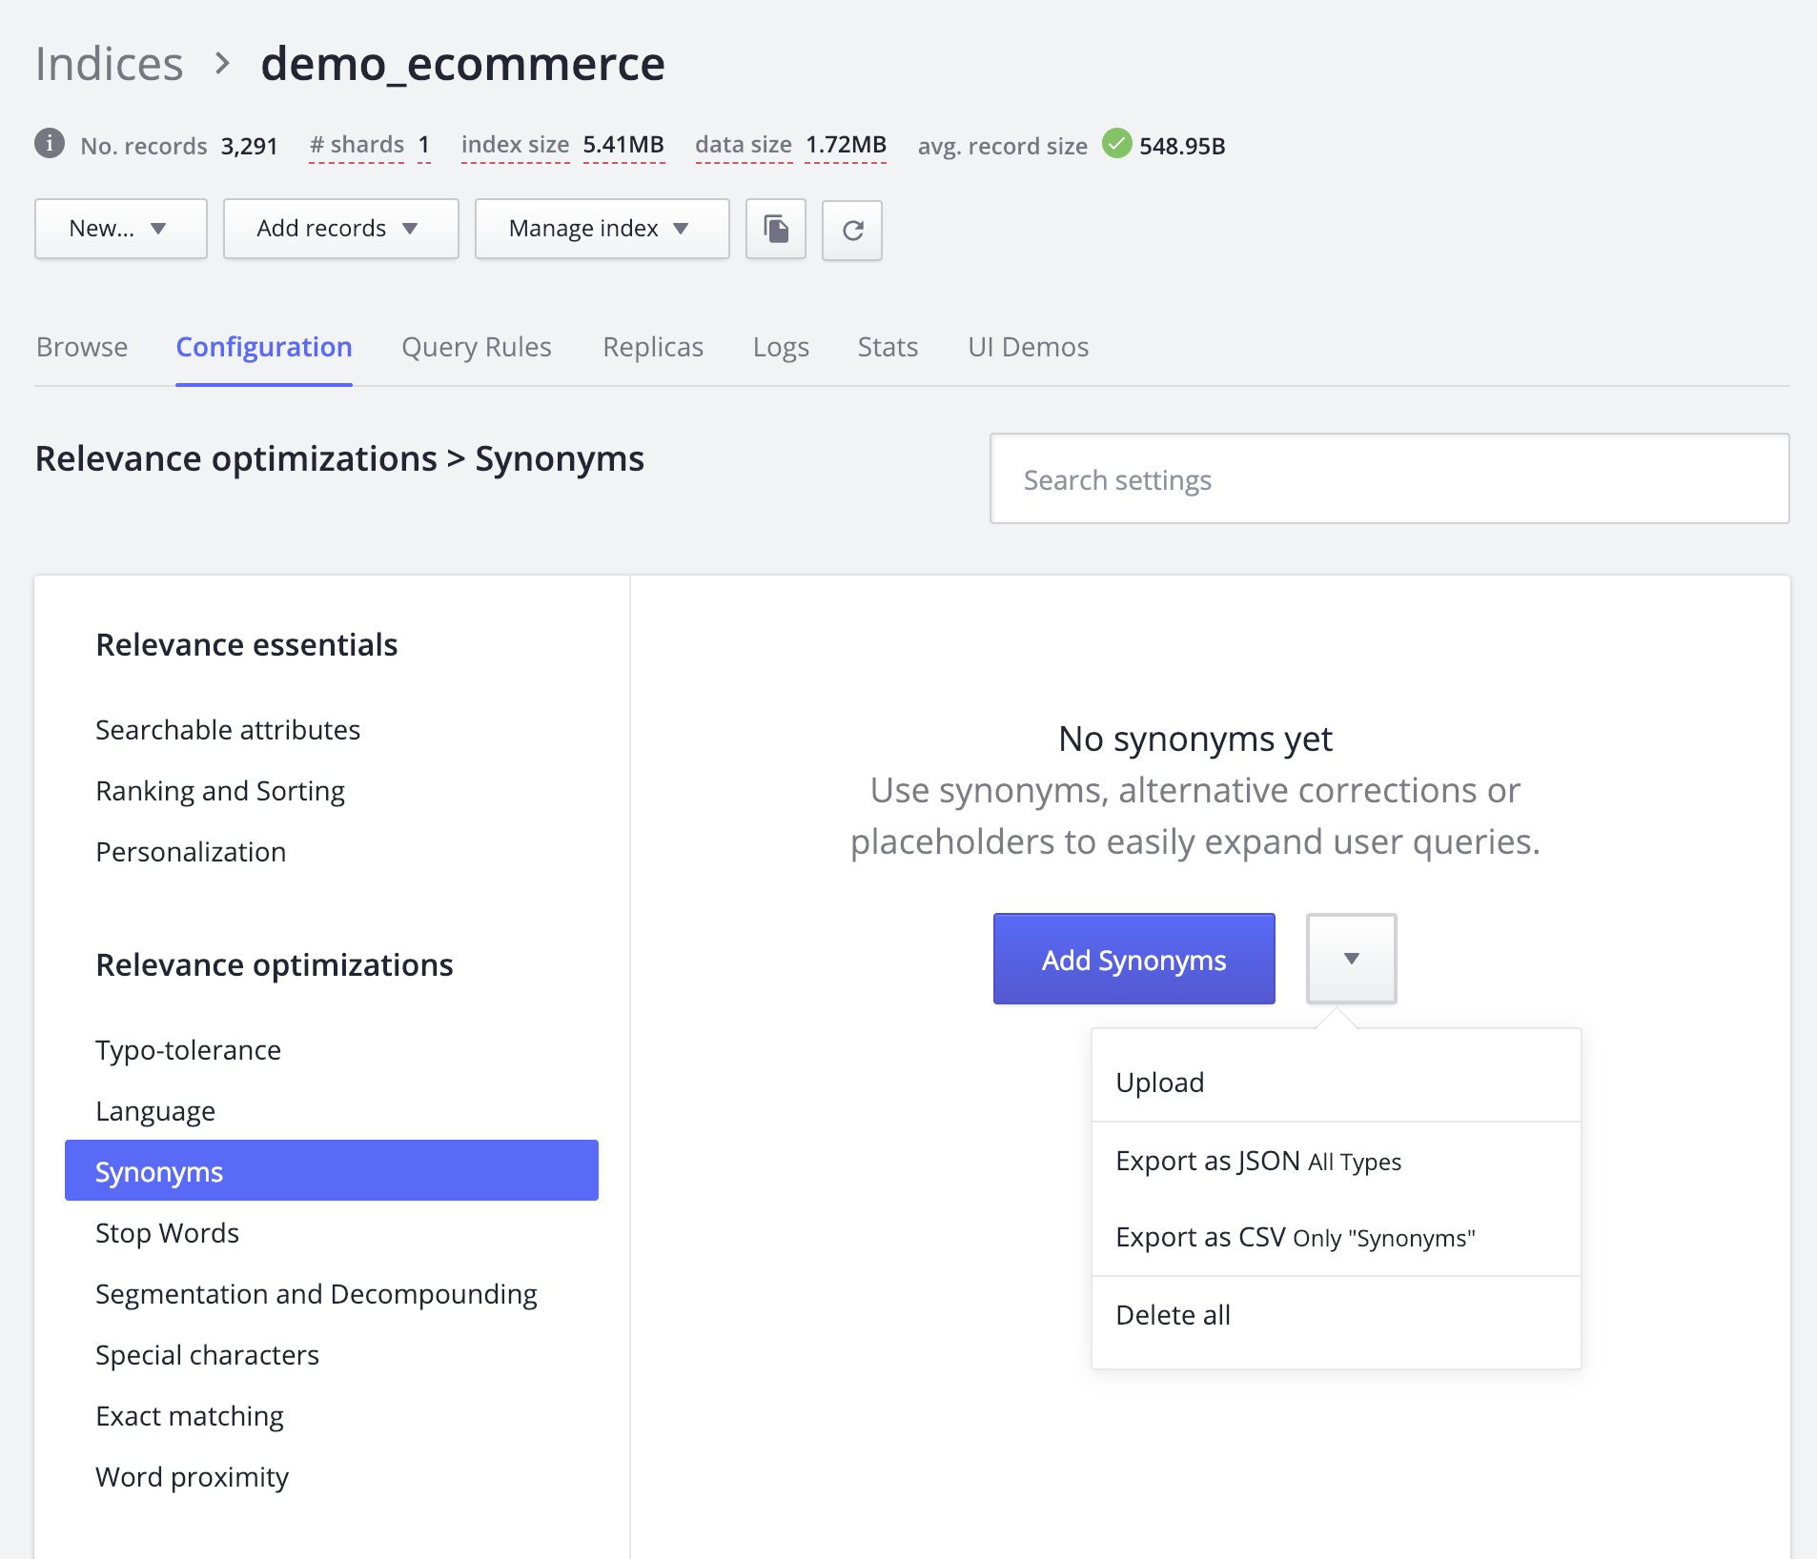The height and width of the screenshot is (1559, 1817).
Task: Switch to the Browse tab
Action: tap(82, 347)
